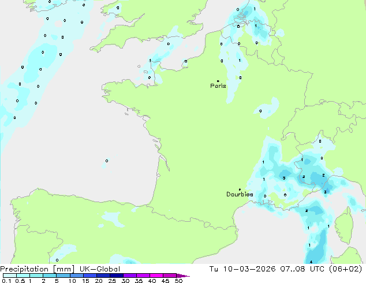
Task: Click the "(06+02)" forecast offset text
Action: pyautogui.click(x=346, y=269)
